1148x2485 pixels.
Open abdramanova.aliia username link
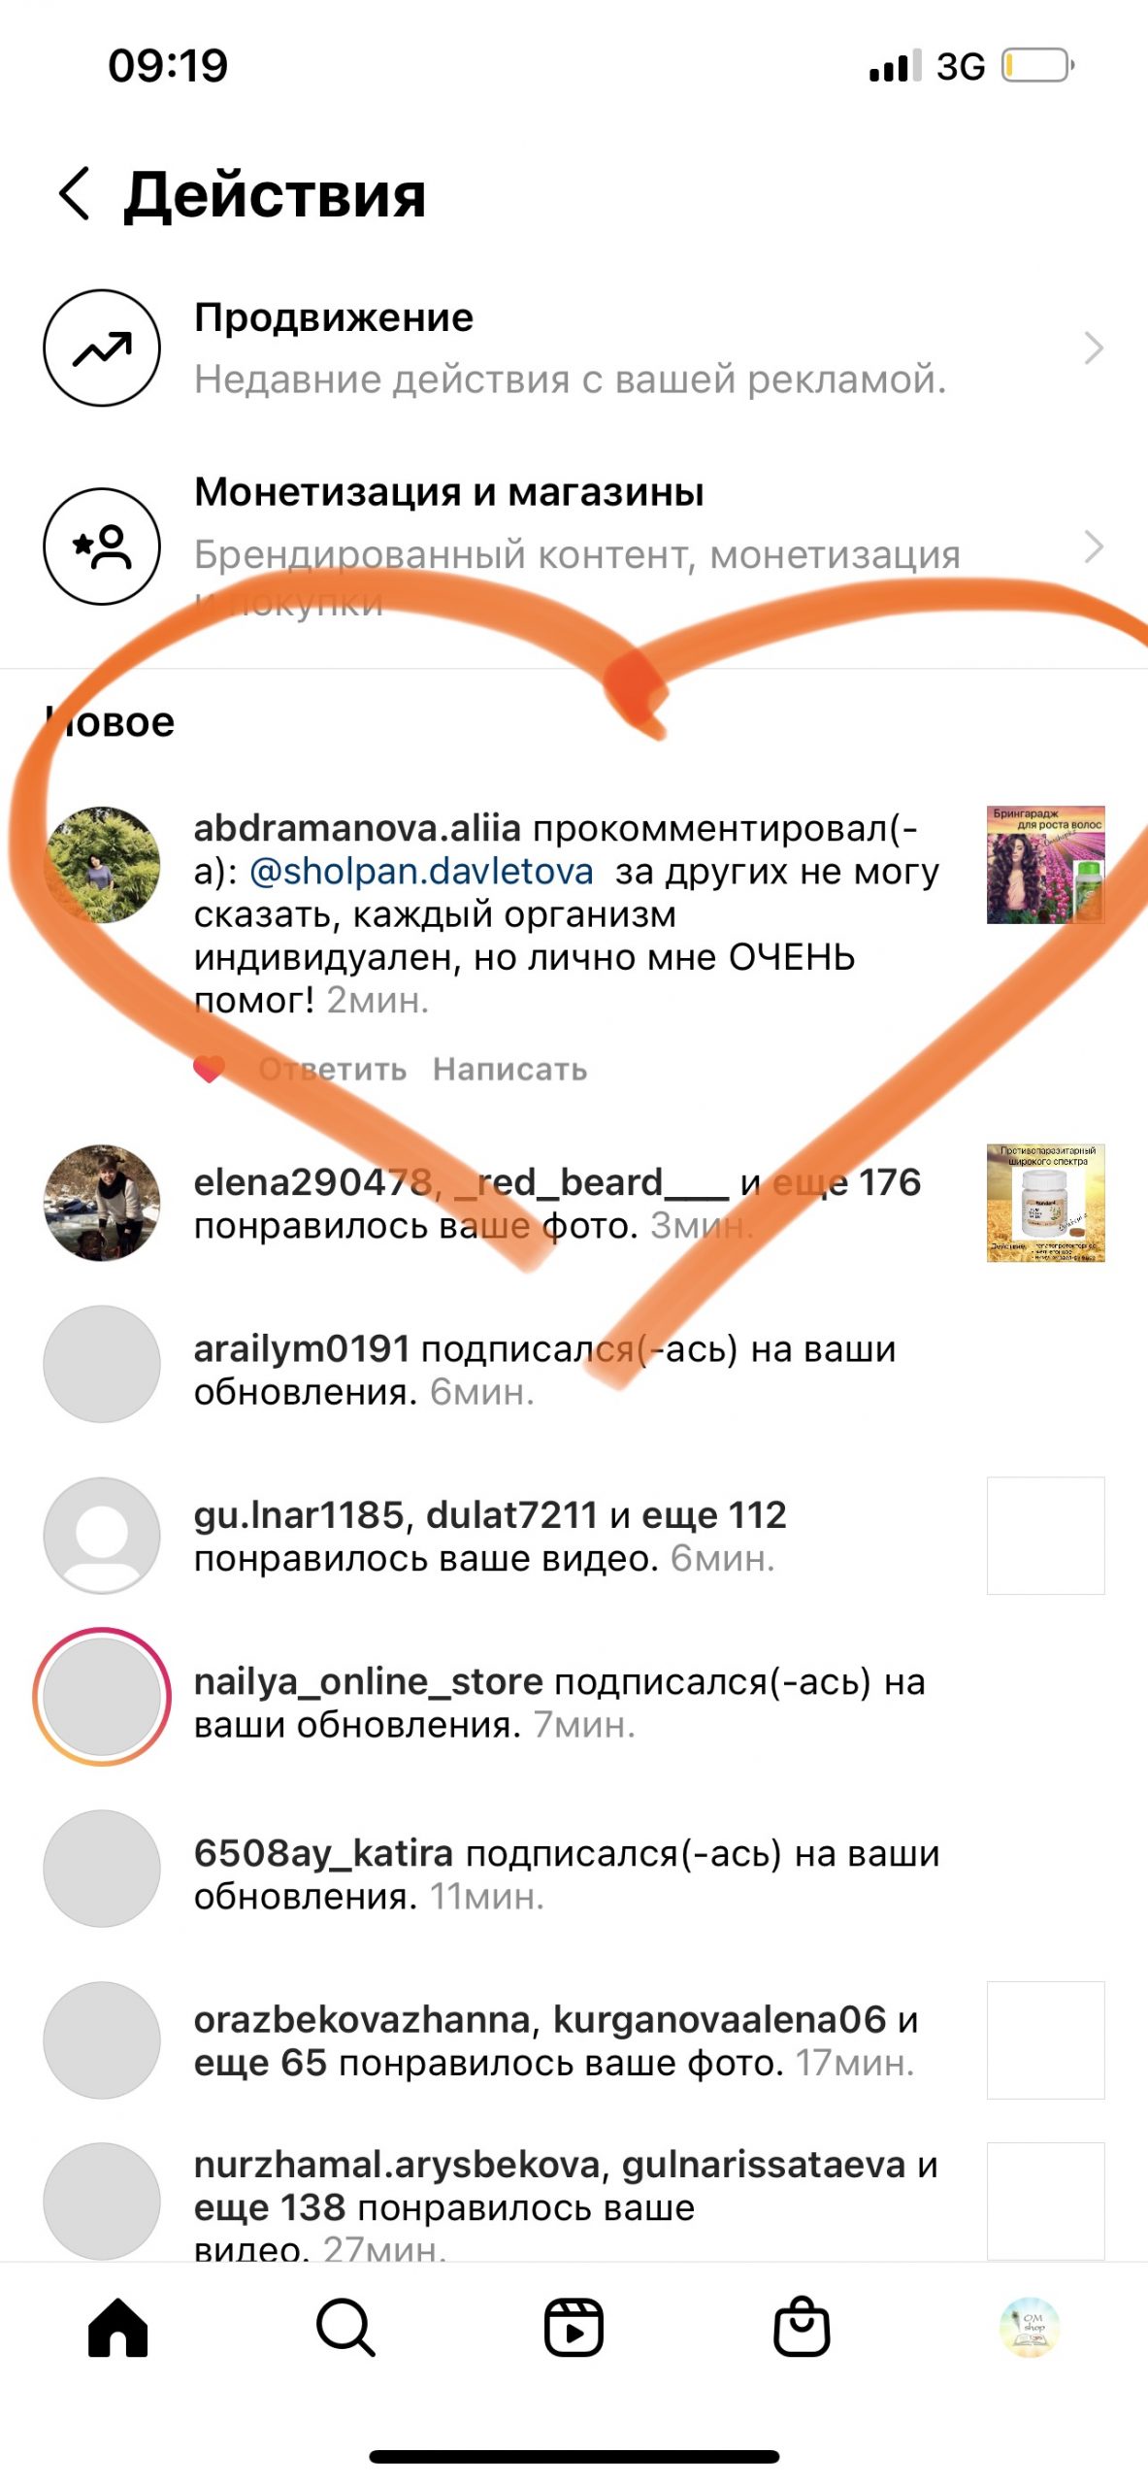click(x=357, y=828)
